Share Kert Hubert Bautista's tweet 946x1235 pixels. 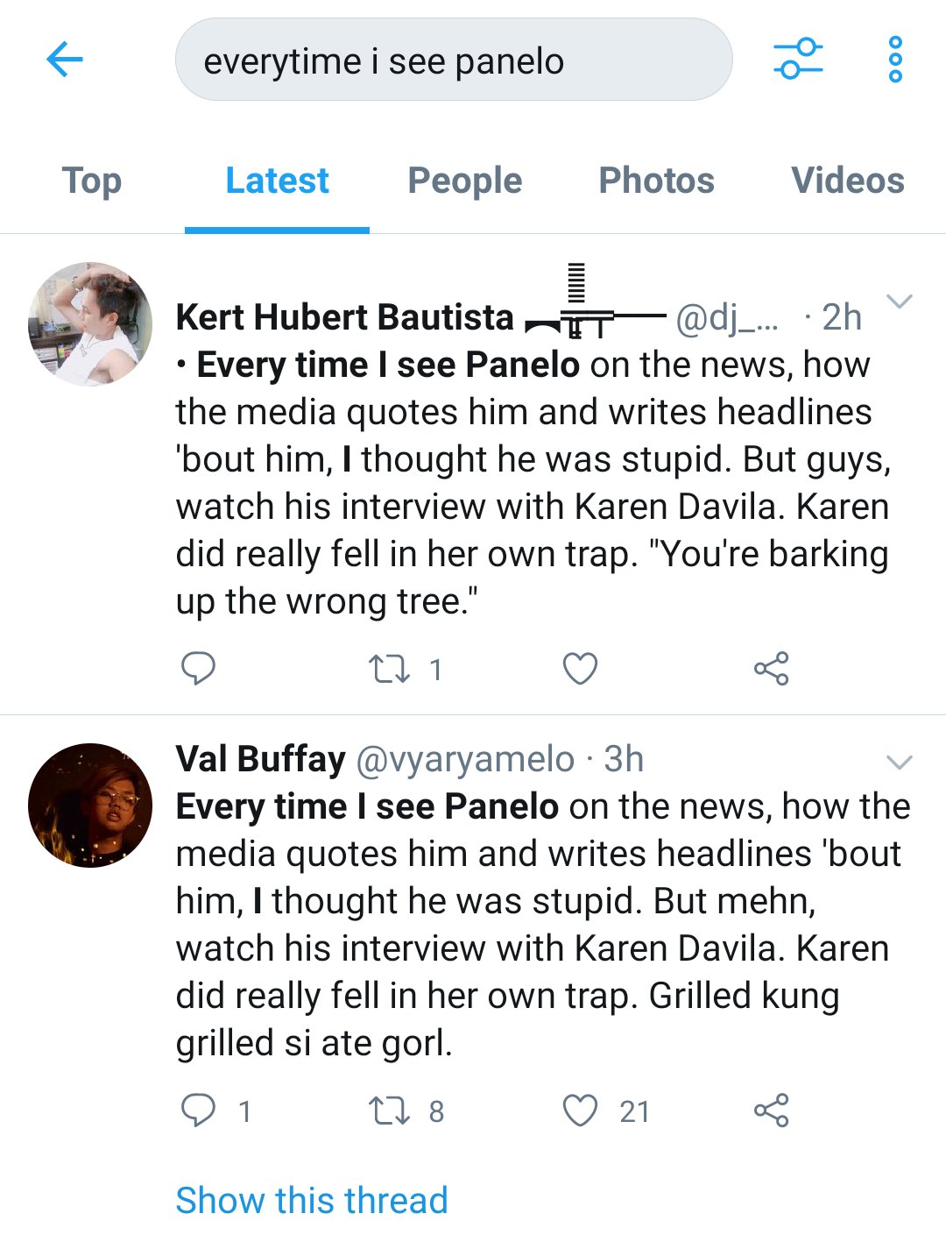[x=771, y=669]
